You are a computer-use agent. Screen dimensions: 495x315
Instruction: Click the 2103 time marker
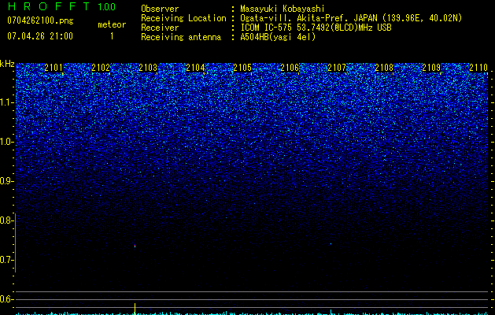pyautogui.click(x=148, y=68)
